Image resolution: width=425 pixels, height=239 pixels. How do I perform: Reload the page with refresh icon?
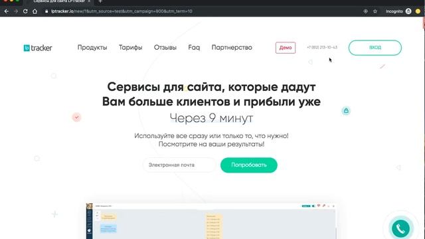[x=25, y=11]
